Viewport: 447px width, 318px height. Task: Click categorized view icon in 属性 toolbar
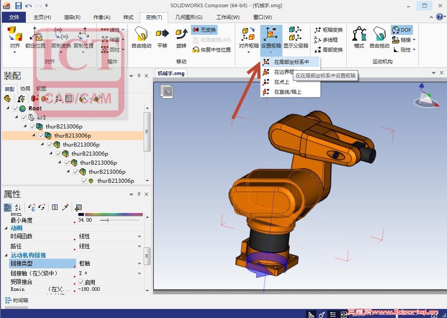pyautogui.click(x=8, y=207)
